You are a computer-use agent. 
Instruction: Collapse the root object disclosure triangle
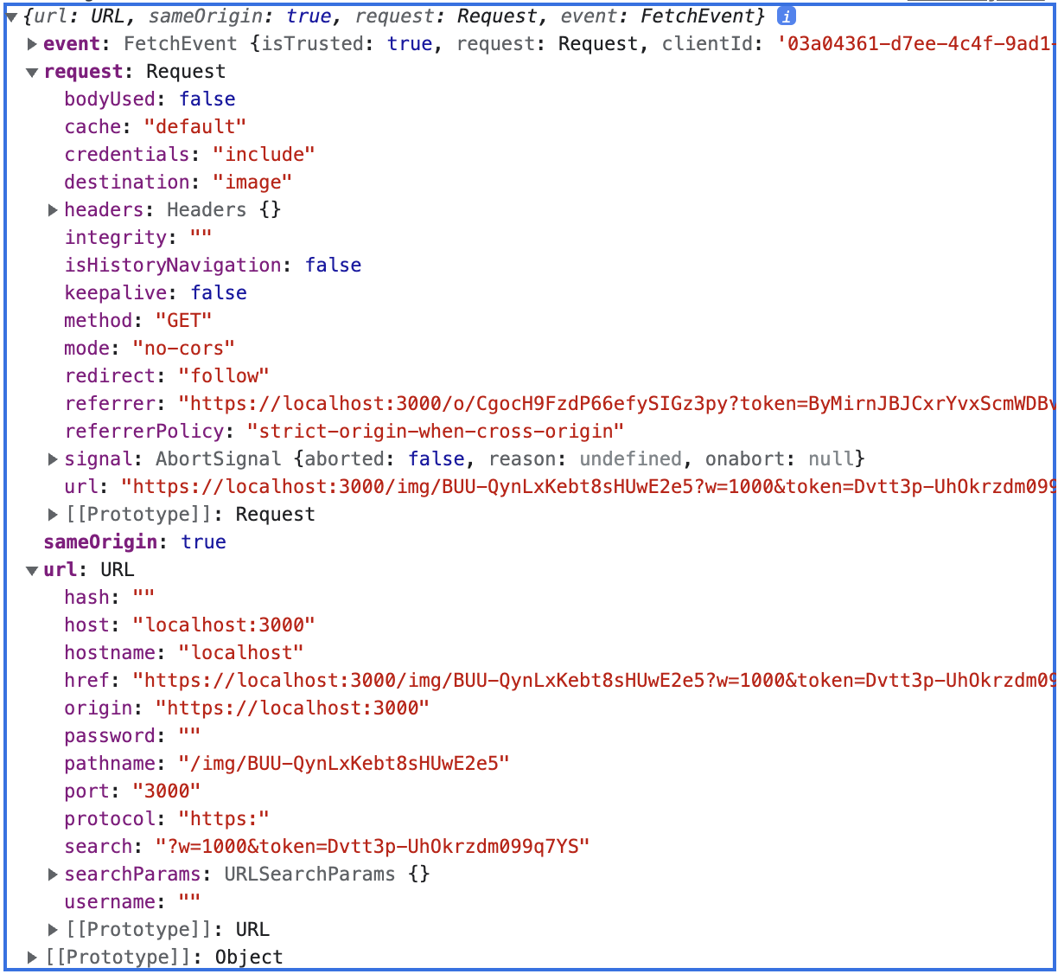(12, 16)
